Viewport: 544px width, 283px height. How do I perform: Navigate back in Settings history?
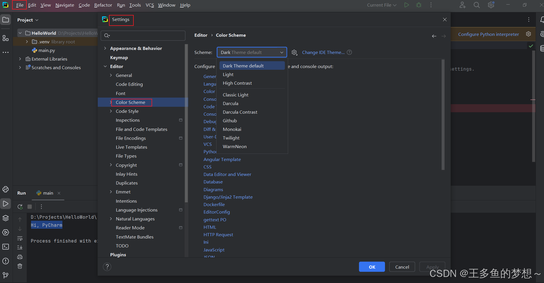point(434,36)
